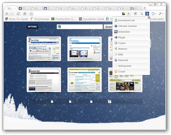Open the magnifier extension dropdown
Screen dimensions: 171x135
point(141,14)
